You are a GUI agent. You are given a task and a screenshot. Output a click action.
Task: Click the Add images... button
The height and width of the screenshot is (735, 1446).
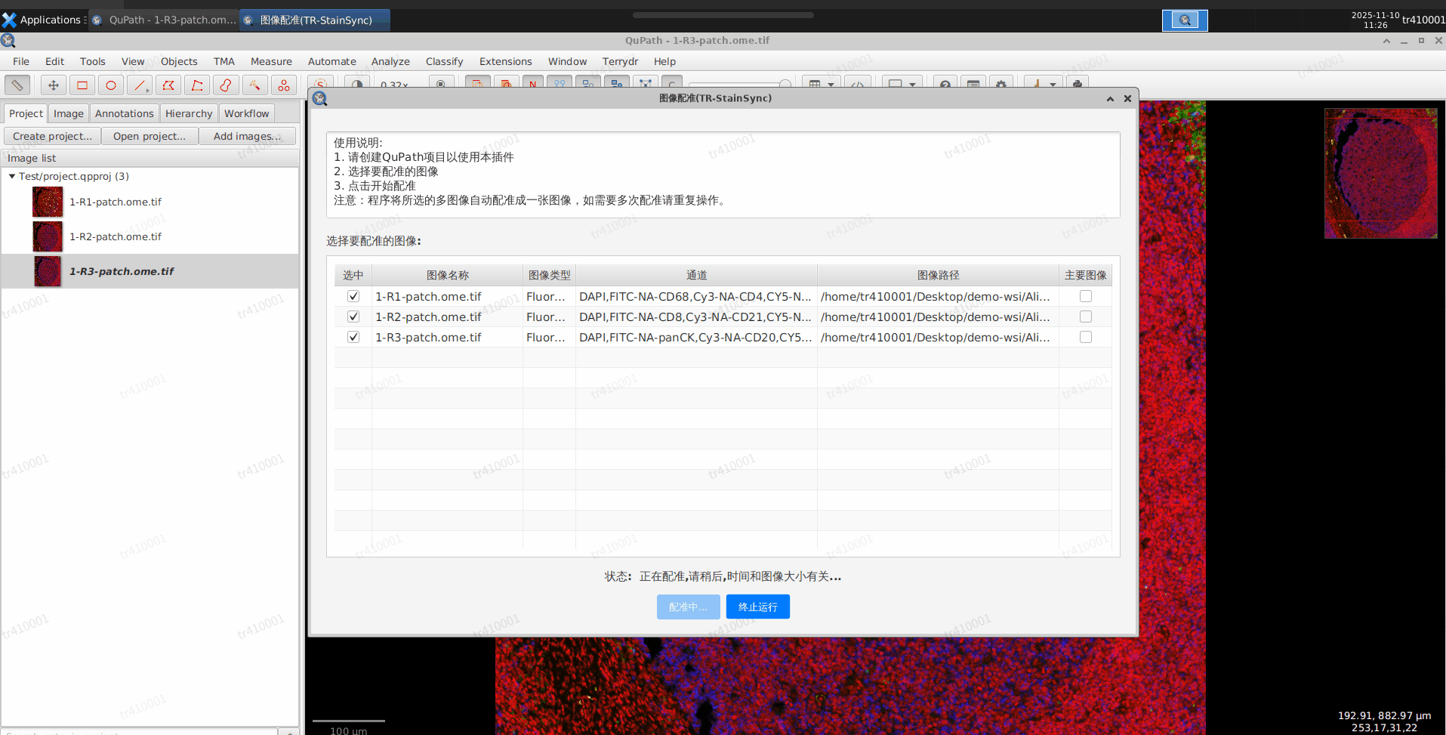click(247, 136)
